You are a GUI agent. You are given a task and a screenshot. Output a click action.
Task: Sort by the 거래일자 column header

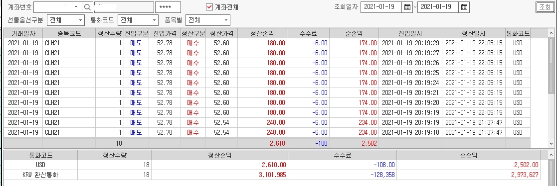point(23,33)
